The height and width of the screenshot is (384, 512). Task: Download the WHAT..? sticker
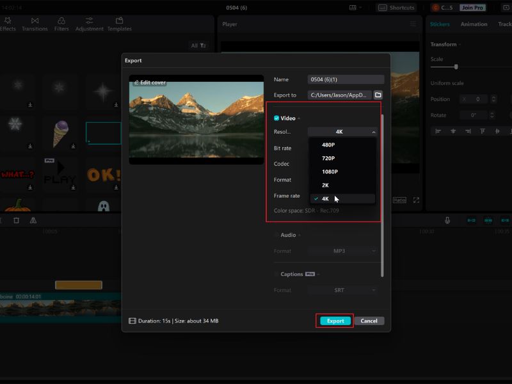click(30, 187)
